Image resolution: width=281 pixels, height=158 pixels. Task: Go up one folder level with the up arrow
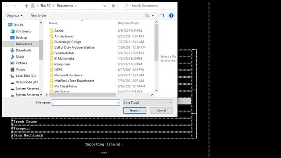tap(26, 6)
